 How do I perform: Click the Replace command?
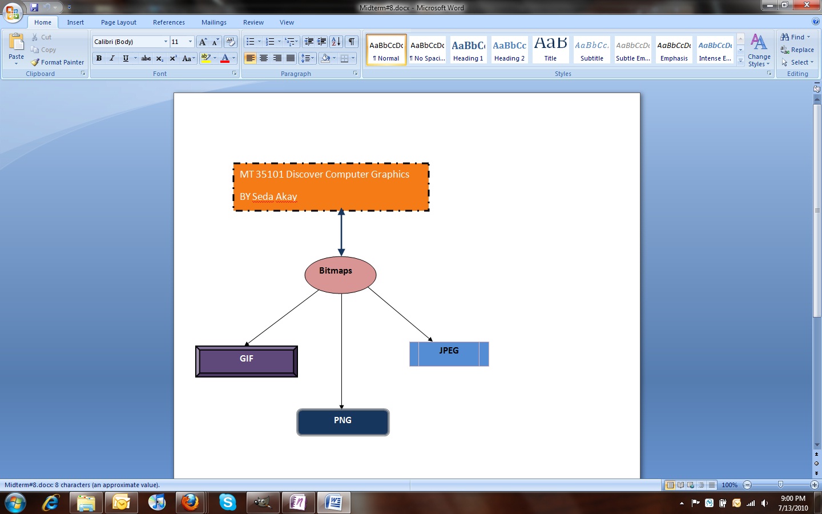(x=798, y=50)
